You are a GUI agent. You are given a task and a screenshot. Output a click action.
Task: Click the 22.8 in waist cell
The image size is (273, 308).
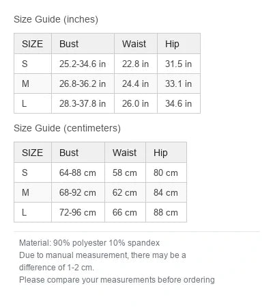click(x=136, y=64)
